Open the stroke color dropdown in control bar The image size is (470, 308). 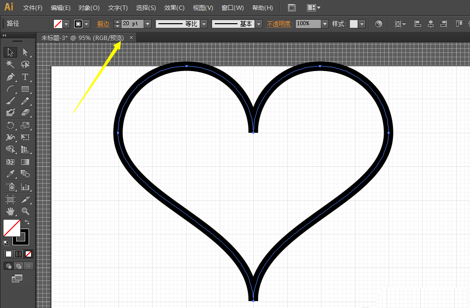86,24
